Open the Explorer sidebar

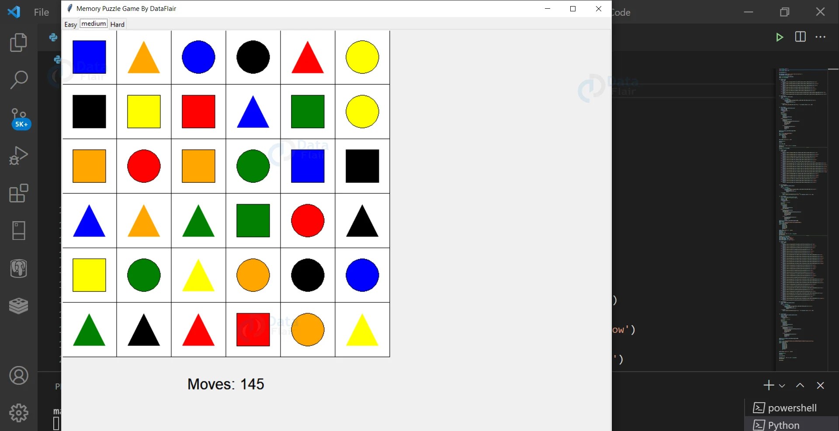point(18,42)
